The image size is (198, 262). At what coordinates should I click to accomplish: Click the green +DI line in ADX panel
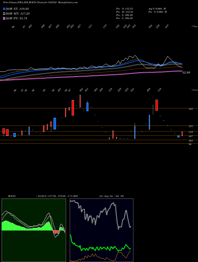click(x=100, y=248)
